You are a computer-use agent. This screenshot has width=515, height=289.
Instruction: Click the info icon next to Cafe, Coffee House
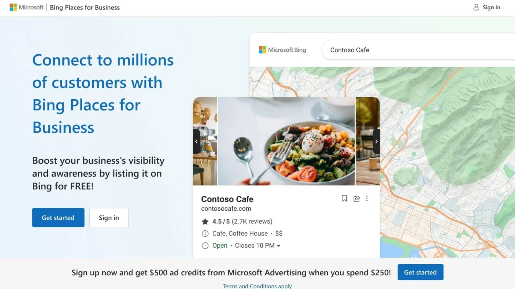point(205,234)
